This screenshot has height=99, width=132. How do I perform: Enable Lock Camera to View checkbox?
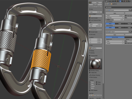[x=90, y=20]
